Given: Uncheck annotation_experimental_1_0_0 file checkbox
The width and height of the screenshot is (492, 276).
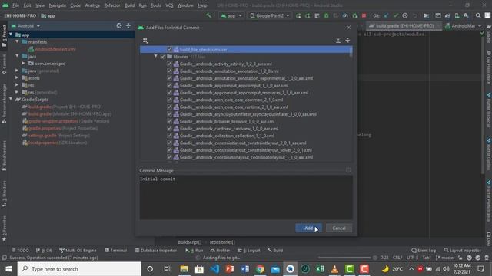Looking at the screenshot, I should click(x=169, y=78).
